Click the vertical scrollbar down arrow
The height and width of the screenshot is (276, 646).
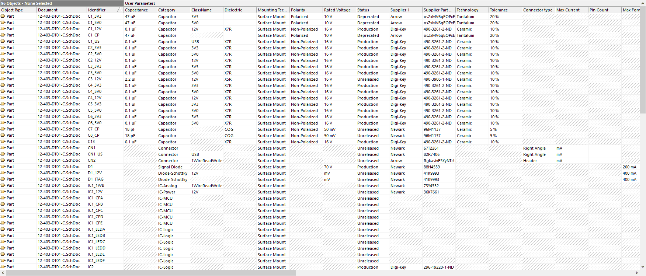click(x=643, y=267)
